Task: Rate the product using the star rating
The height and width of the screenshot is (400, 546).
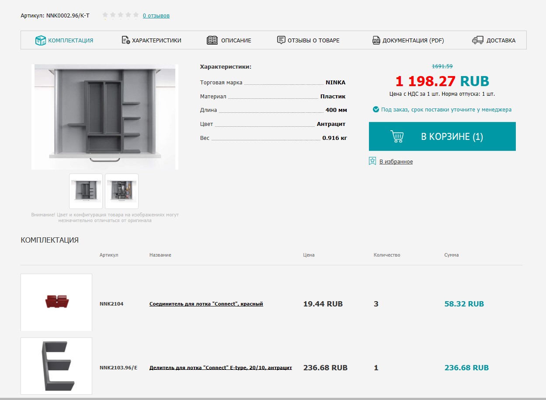Action: tap(120, 15)
